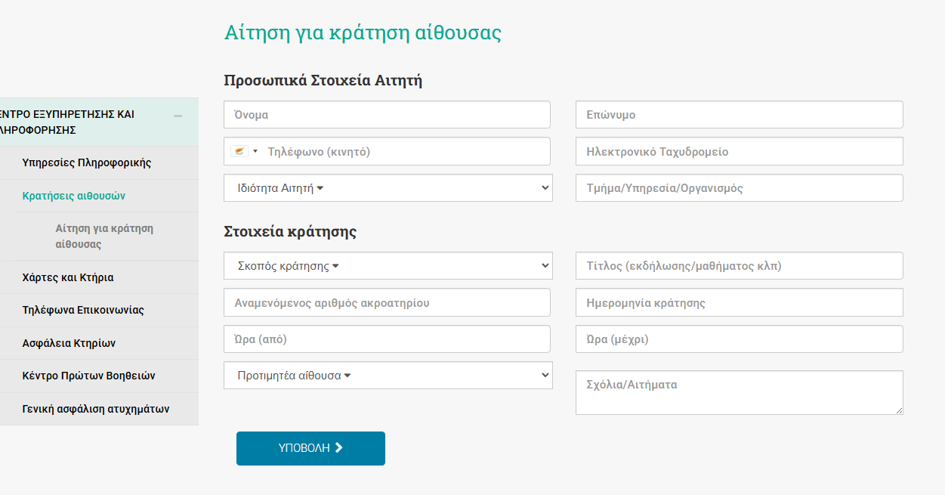The image size is (945, 495).
Task: Expand the Προτιμητέα αίθουσα dropdown
Action: click(388, 376)
